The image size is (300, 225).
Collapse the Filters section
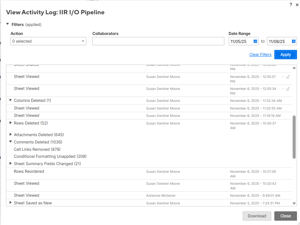[8, 24]
